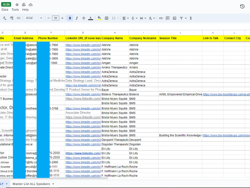The height and width of the screenshot is (188, 250).
Task: Open the Arrakis Therapeutics LinkedIn link
Action: click(83, 67)
